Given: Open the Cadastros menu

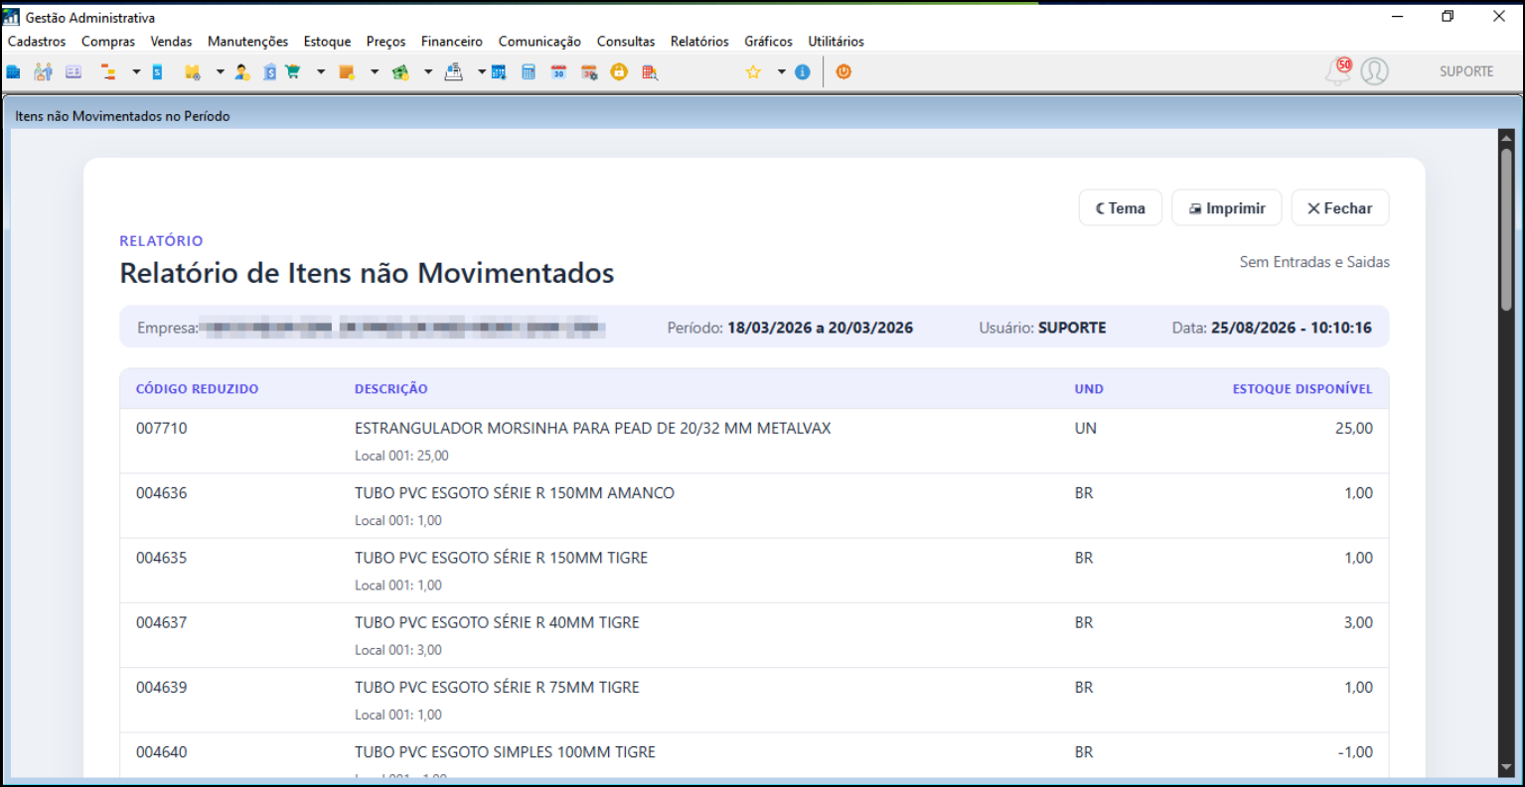Looking at the screenshot, I should pos(37,42).
